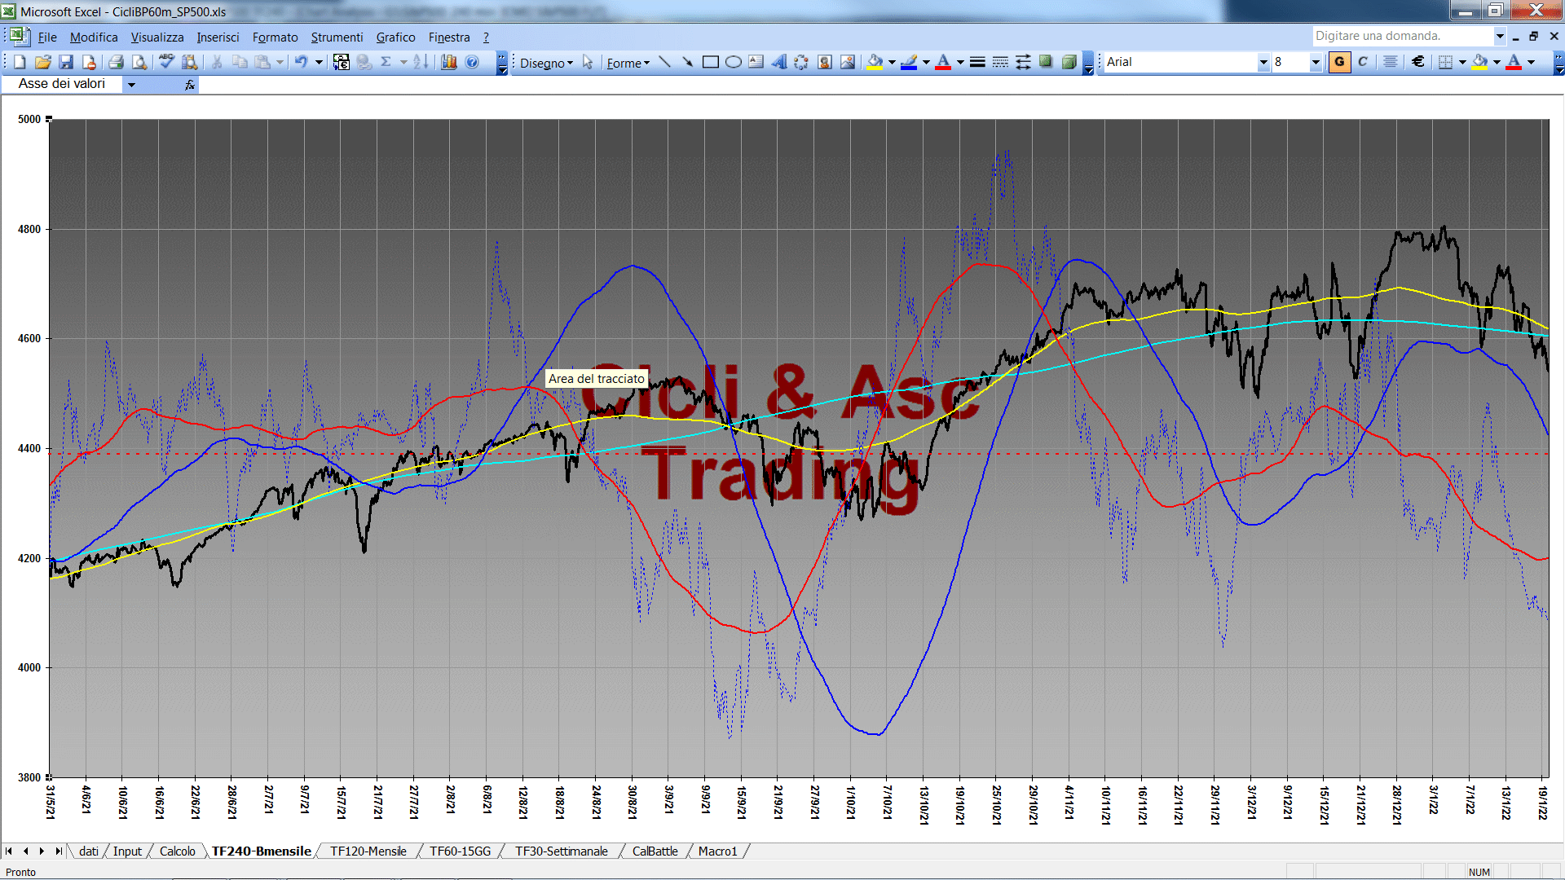Expand the Arial font name dropdown
The image size is (1565, 880).
[1263, 62]
